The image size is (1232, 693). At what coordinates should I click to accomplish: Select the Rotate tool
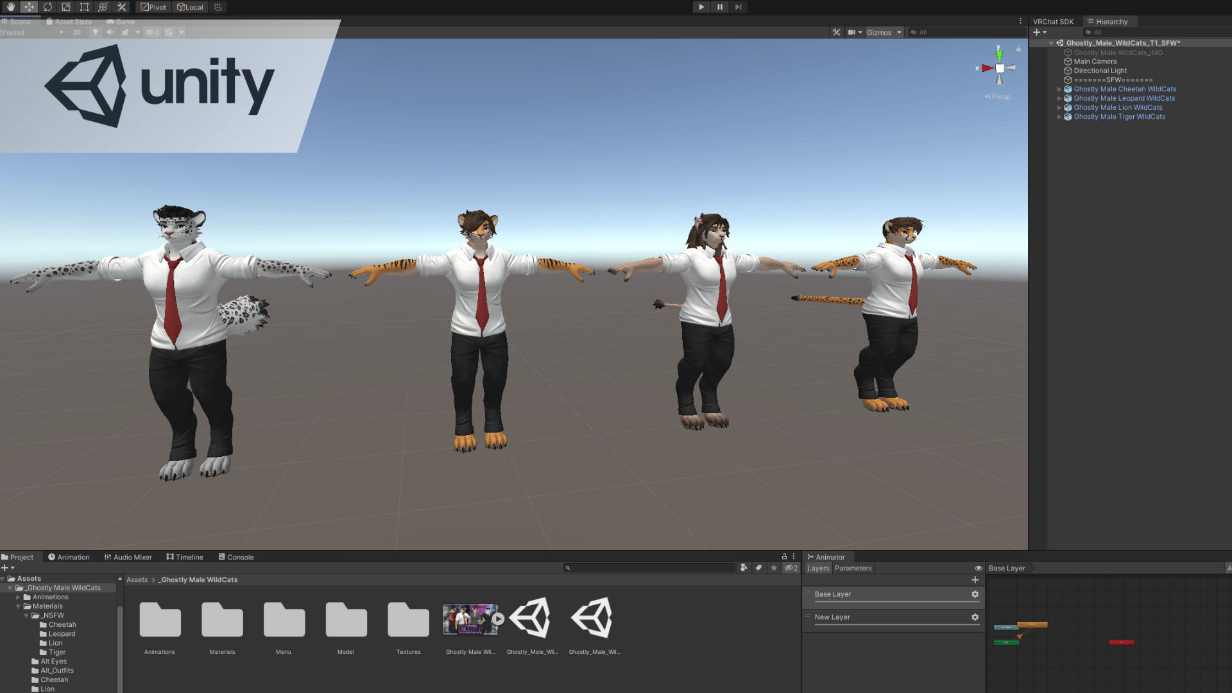pyautogui.click(x=47, y=7)
